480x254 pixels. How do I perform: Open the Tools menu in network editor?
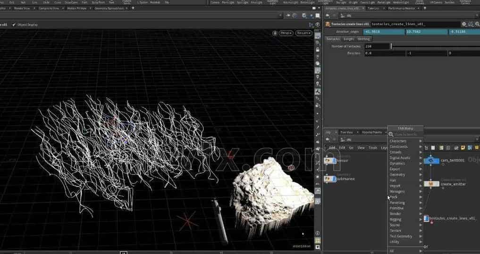coord(373,147)
